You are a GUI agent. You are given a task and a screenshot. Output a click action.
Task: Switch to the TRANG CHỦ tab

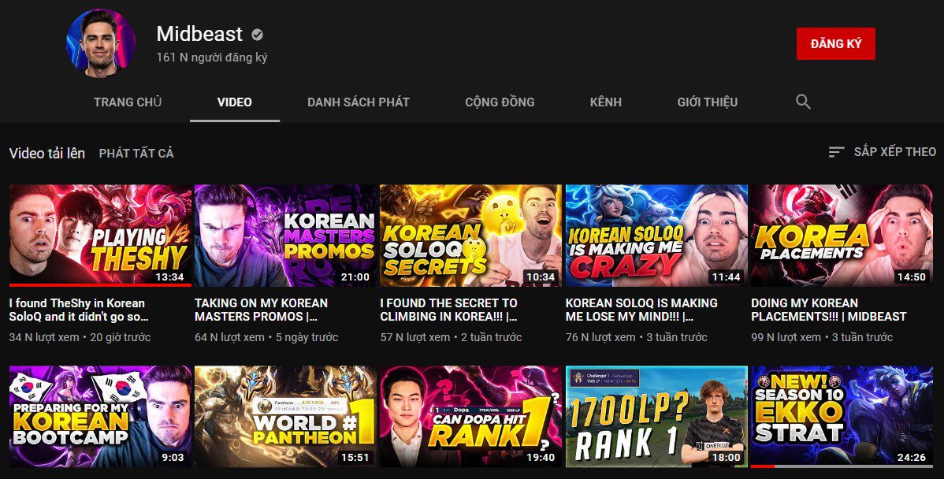(128, 102)
